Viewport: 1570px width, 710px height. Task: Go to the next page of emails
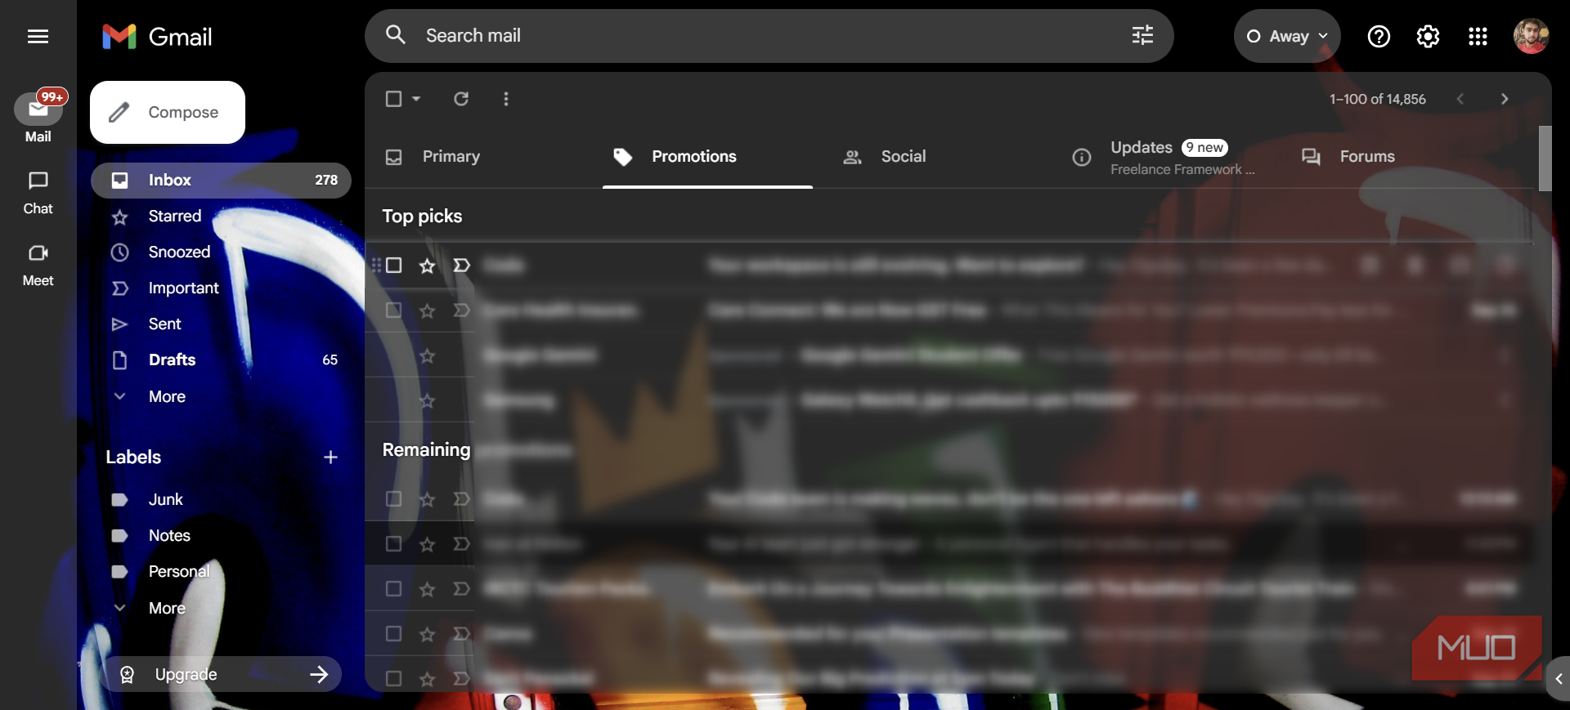tap(1505, 99)
